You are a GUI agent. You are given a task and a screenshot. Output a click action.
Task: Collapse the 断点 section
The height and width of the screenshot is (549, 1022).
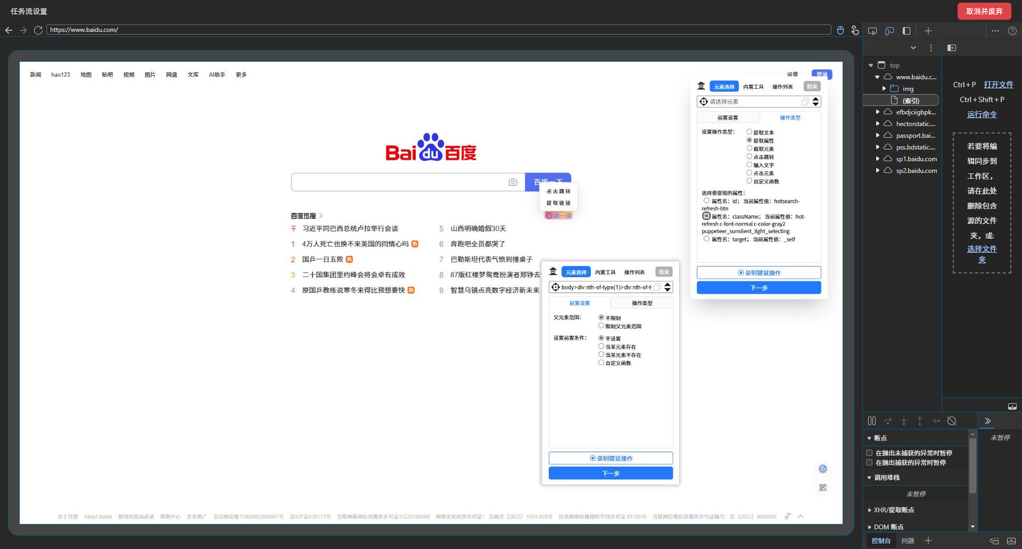pyautogui.click(x=869, y=438)
